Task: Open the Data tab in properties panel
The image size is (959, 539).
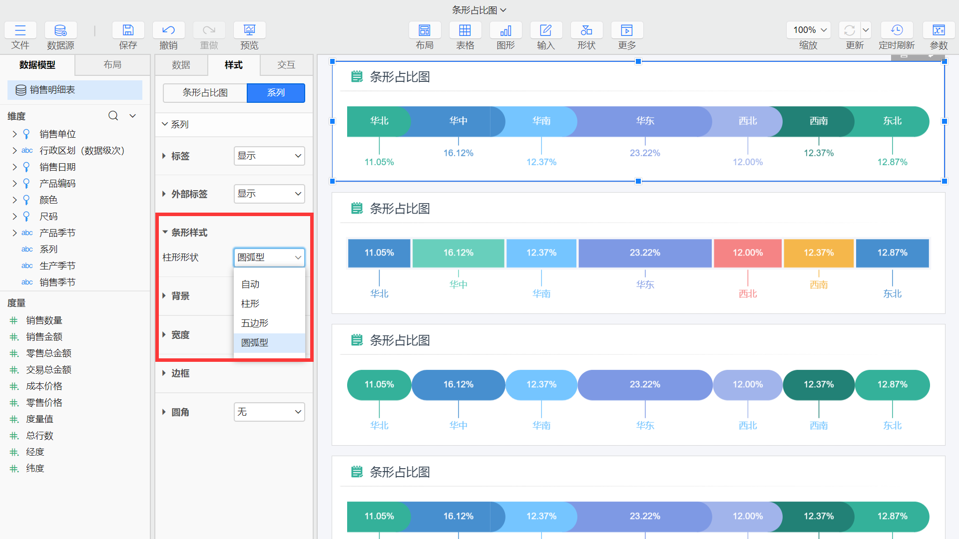Action: tap(181, 65)
